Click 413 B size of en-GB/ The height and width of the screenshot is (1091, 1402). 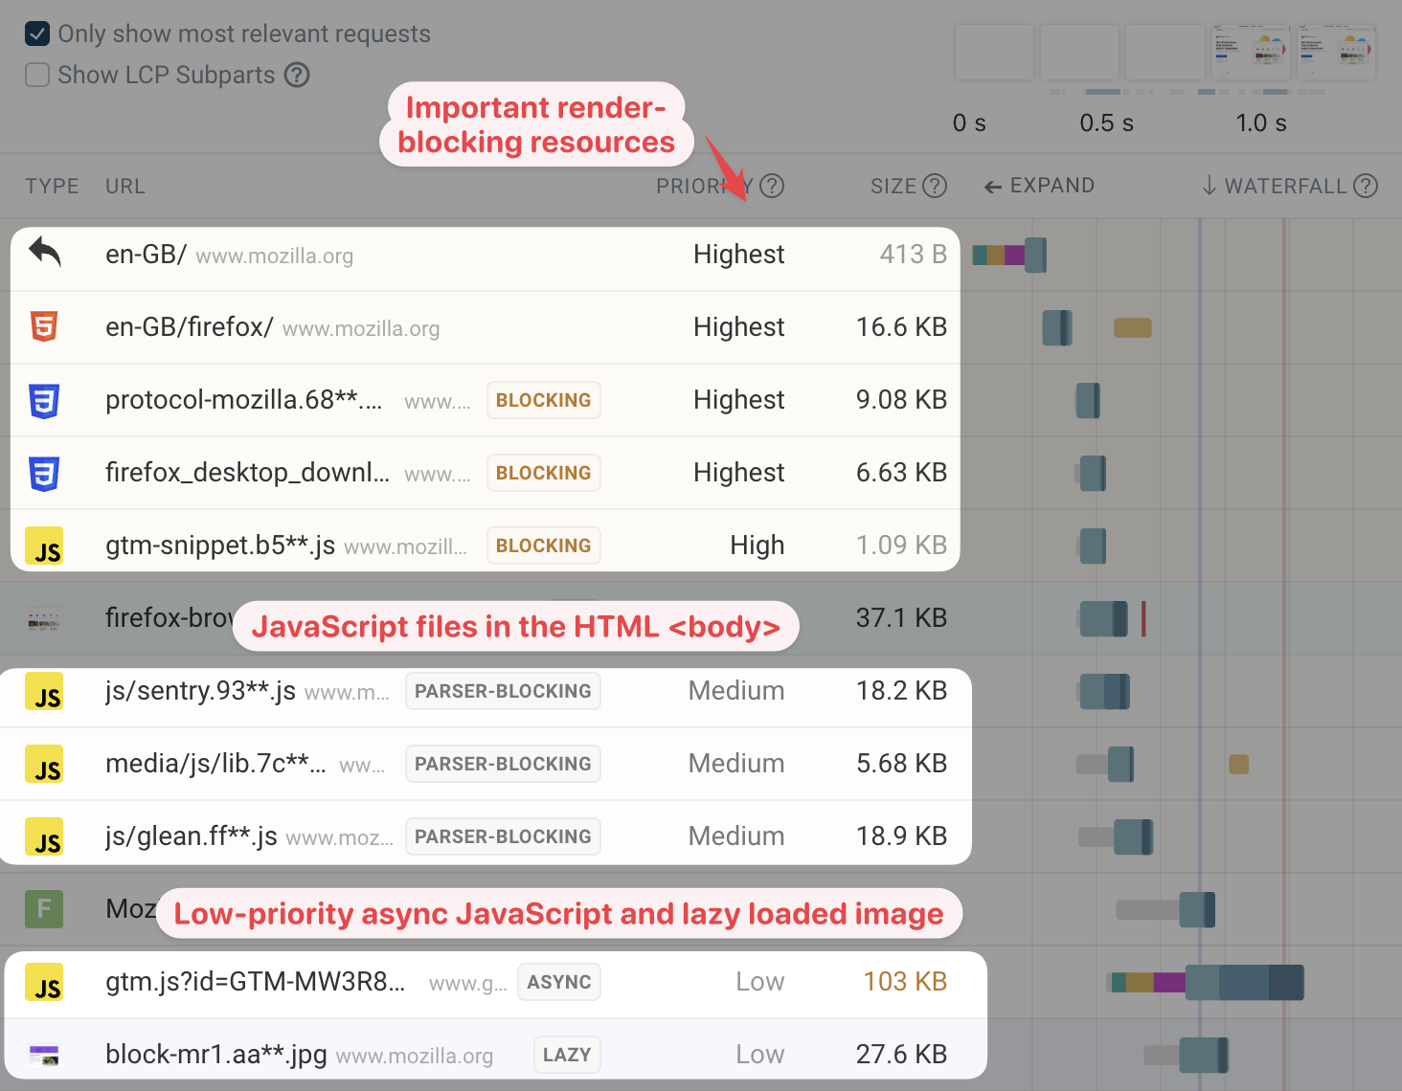[914, 255]
